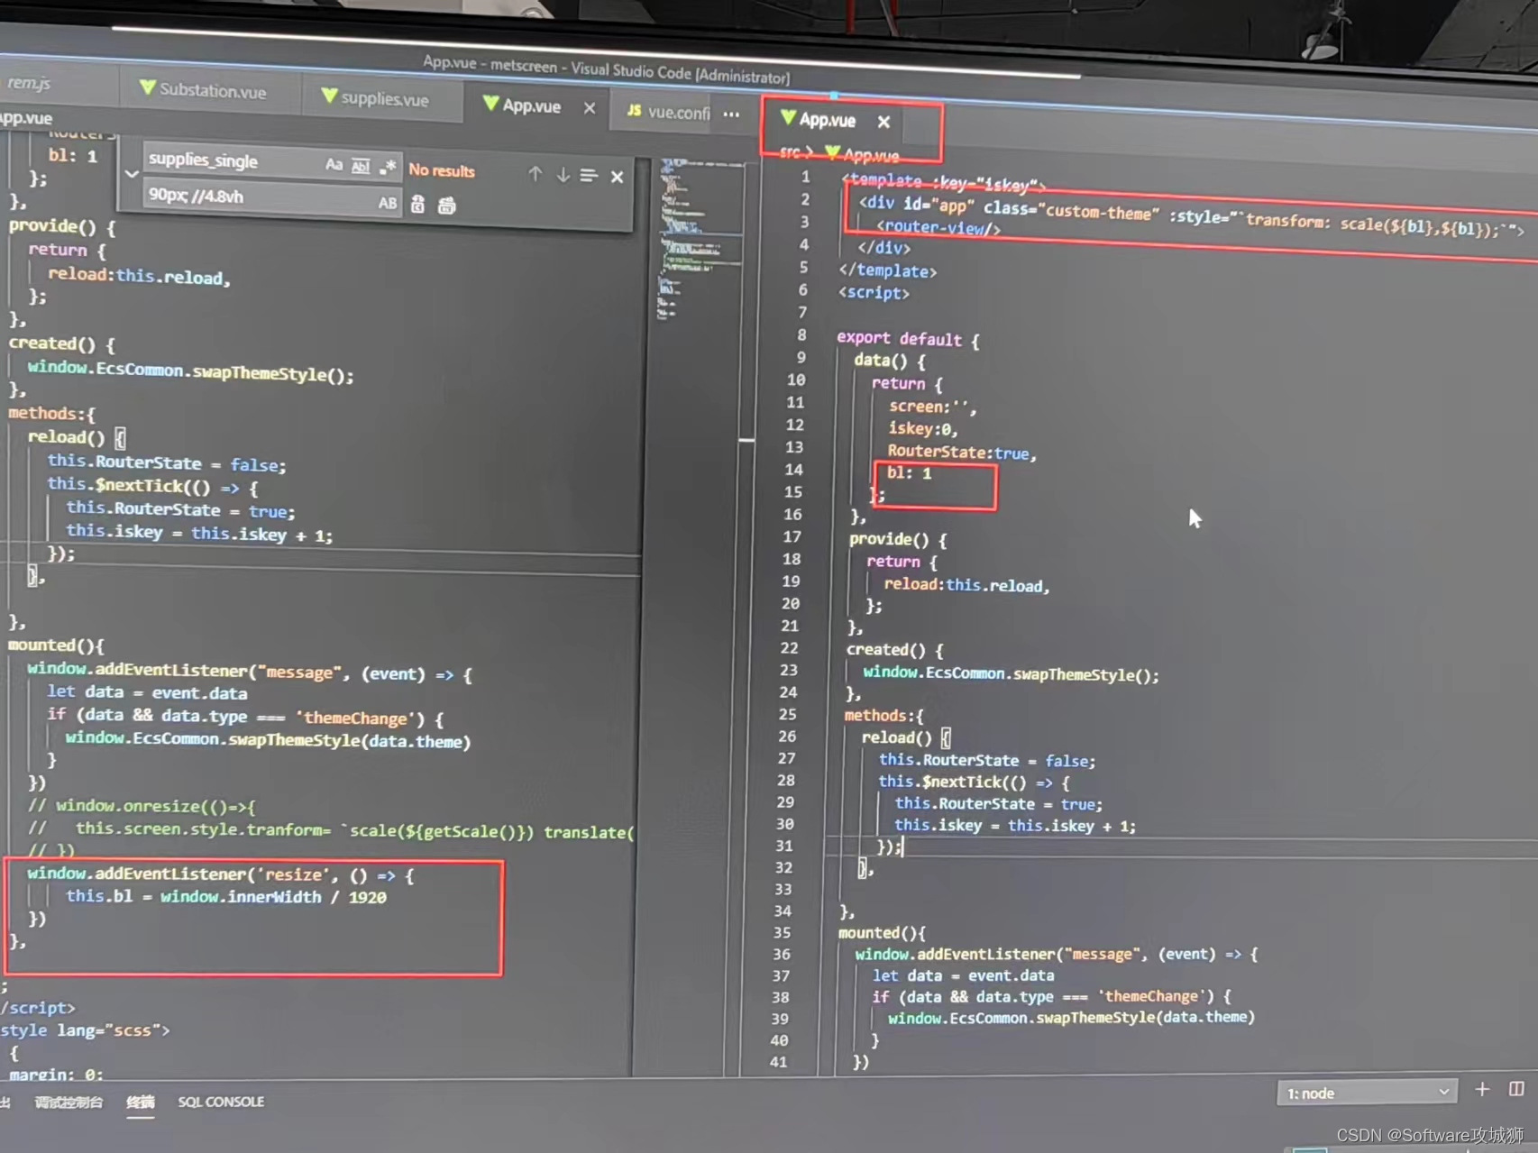The image size is (1538, 1153).
Task: Click 'RouterState:true,' in right editor
Action: (962, 452)
